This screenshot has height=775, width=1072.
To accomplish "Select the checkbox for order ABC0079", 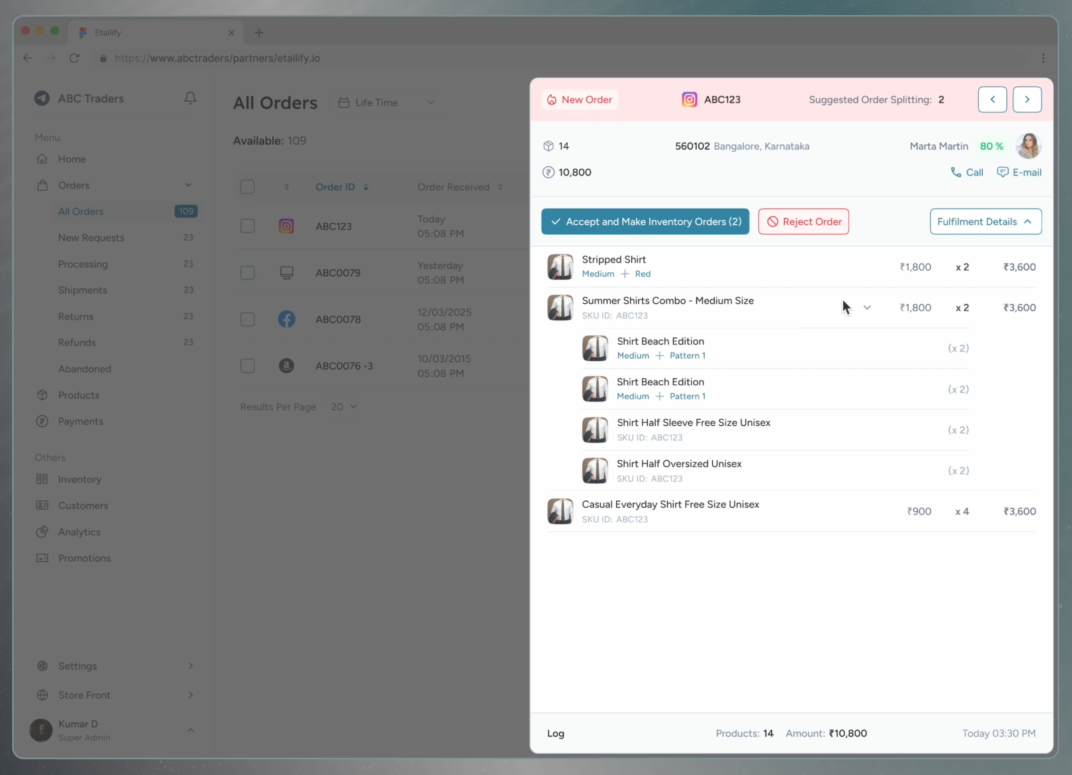I will click(247, 273).
